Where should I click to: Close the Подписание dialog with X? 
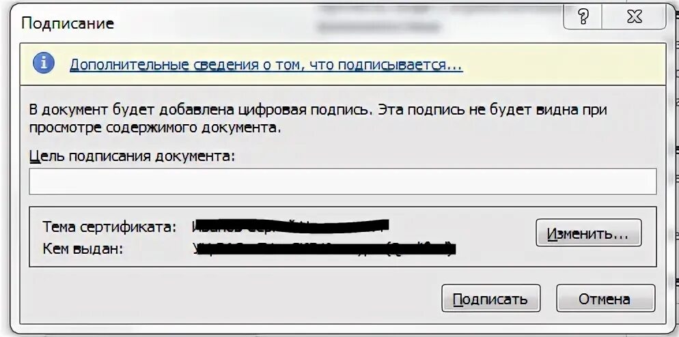point(634,17)
